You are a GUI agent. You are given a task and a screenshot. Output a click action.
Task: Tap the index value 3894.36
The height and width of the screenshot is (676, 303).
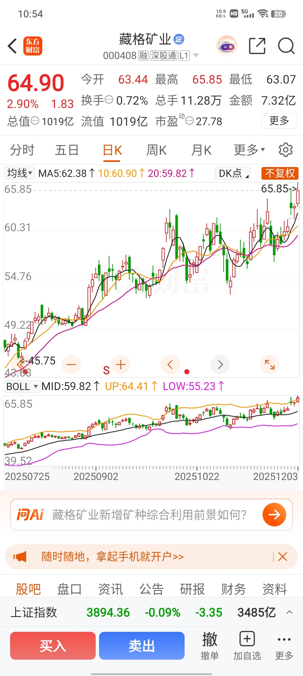(x=108, y=612)
